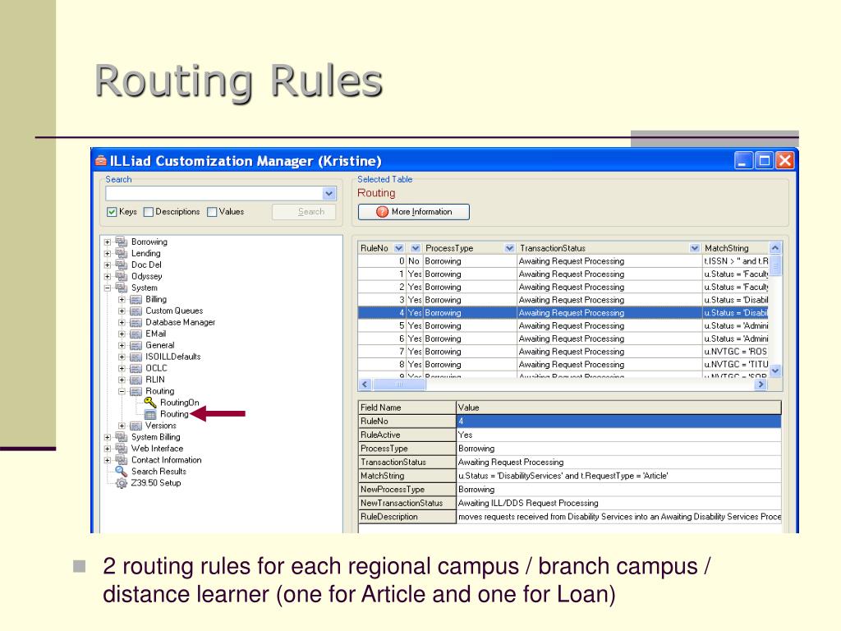Select the Z39.50 Setup tree item label
The width and height of the screenshot is (841, 631).
tap(156, 483)
